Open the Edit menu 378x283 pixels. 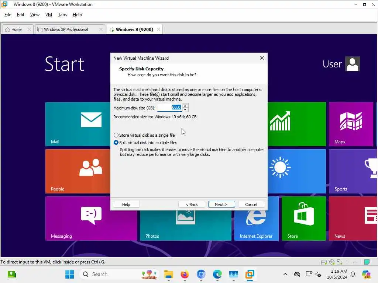pyautogui.click(x=21, y=15)
